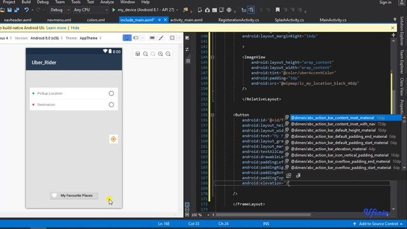Open the Any CPU platform dropdown
Screen dimensions: 407x229
click(x=90, y=10)
